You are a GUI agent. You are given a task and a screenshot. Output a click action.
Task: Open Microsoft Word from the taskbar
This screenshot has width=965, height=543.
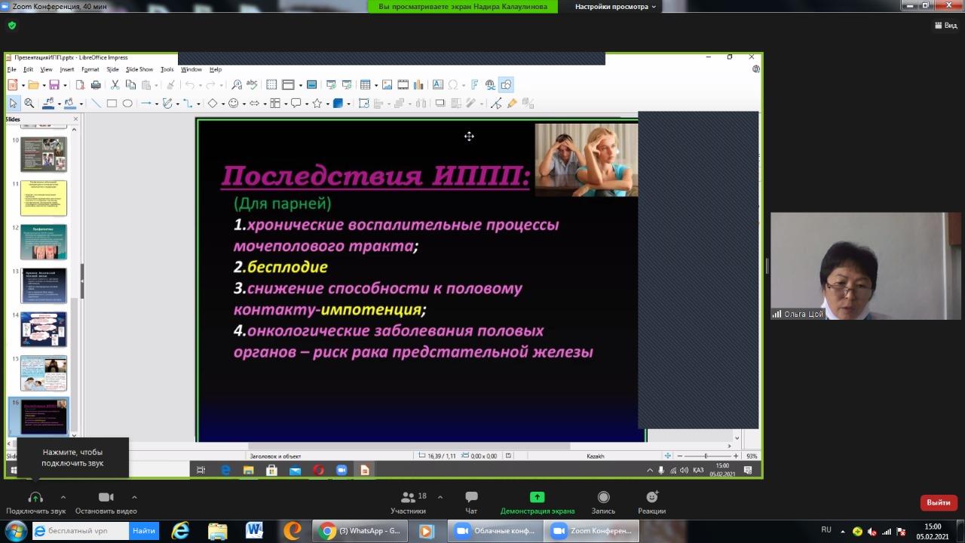[x=254, y=531]
